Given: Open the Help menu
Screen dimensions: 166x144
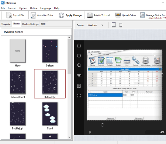Looking at the screenshot, I should point(56,8).
